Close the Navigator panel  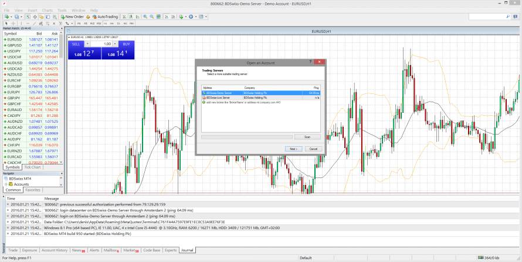[62, 174]
